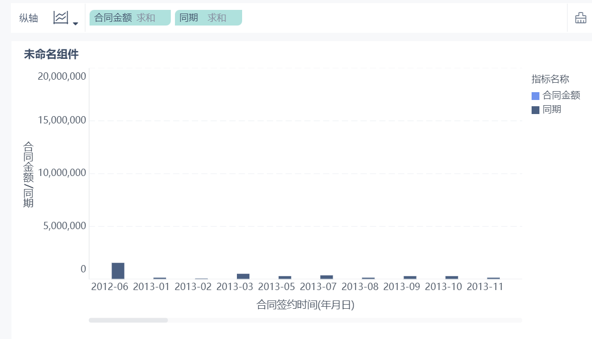Click the 未命名组件 chart title

(51, 54)
